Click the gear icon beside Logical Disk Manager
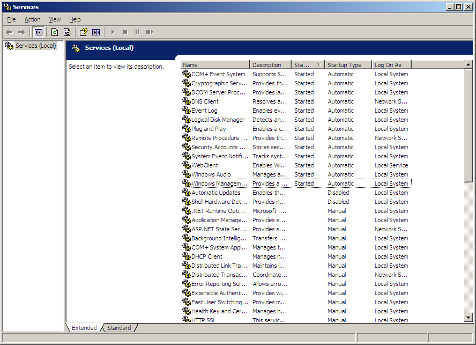 point(187,120)
